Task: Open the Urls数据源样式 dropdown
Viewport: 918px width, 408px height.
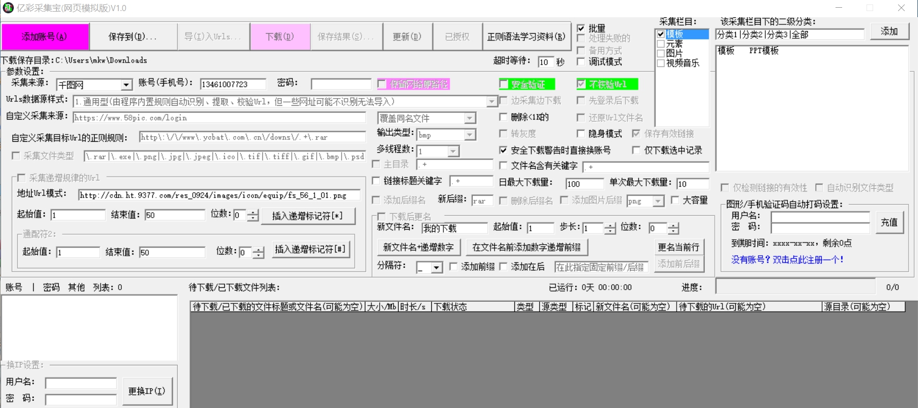Action: pos(492,101)
